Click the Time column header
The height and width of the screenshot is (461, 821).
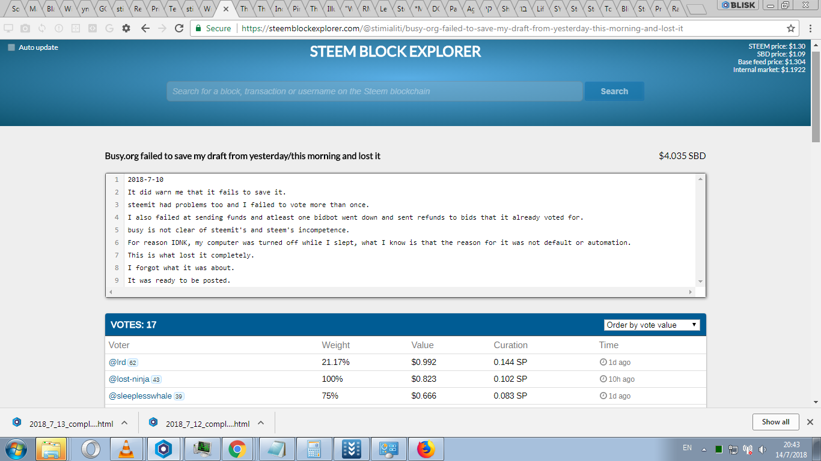(609, 345)
